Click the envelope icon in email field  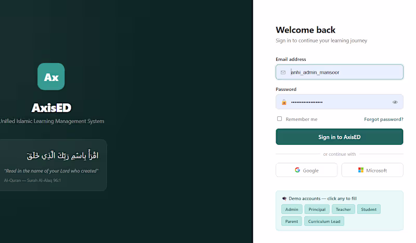[283, 72]
